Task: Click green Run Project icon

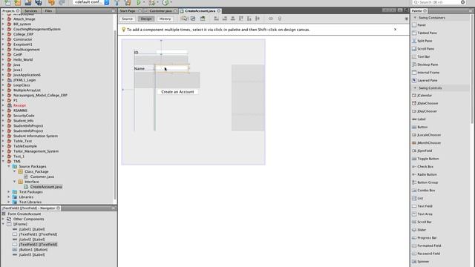Action: 139,2
